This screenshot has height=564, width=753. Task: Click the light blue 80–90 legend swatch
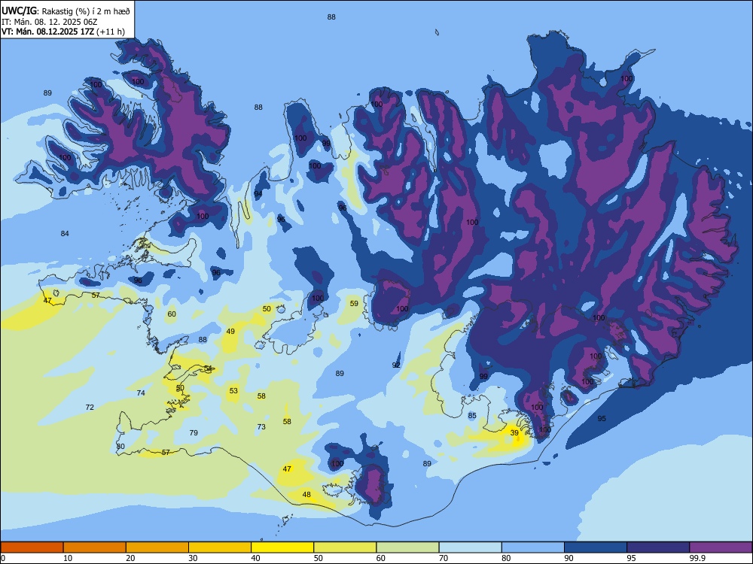(532, 547)
